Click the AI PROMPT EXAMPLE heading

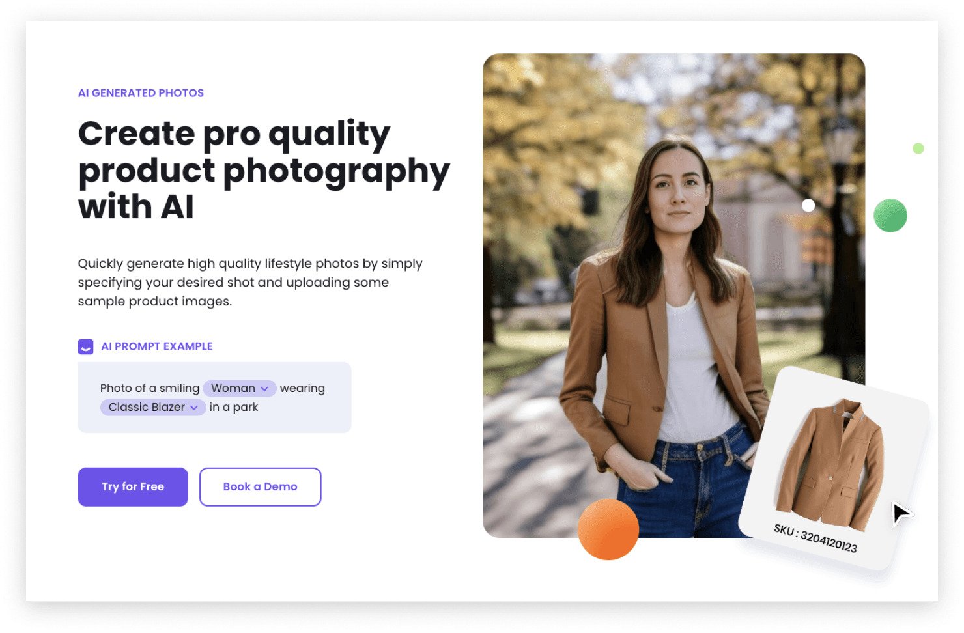pyautogui.click(x=156, y=346)
